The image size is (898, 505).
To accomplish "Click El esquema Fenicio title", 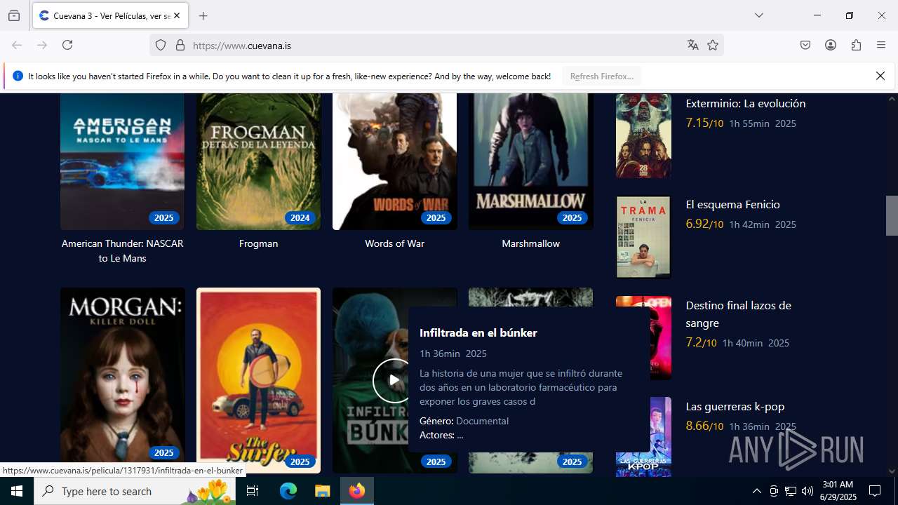I will (732, 204).
